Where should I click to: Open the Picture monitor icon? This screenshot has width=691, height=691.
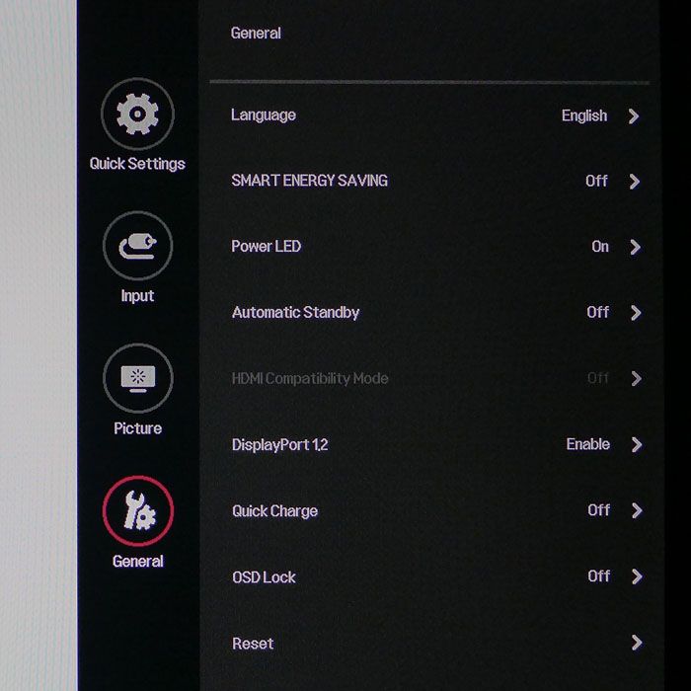138,378
